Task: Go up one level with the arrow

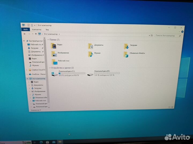Action: [36, 34]
